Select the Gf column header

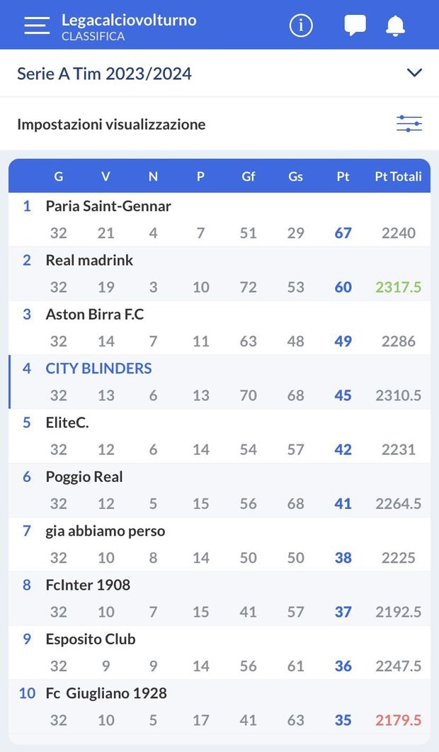[x=249, y=176]
